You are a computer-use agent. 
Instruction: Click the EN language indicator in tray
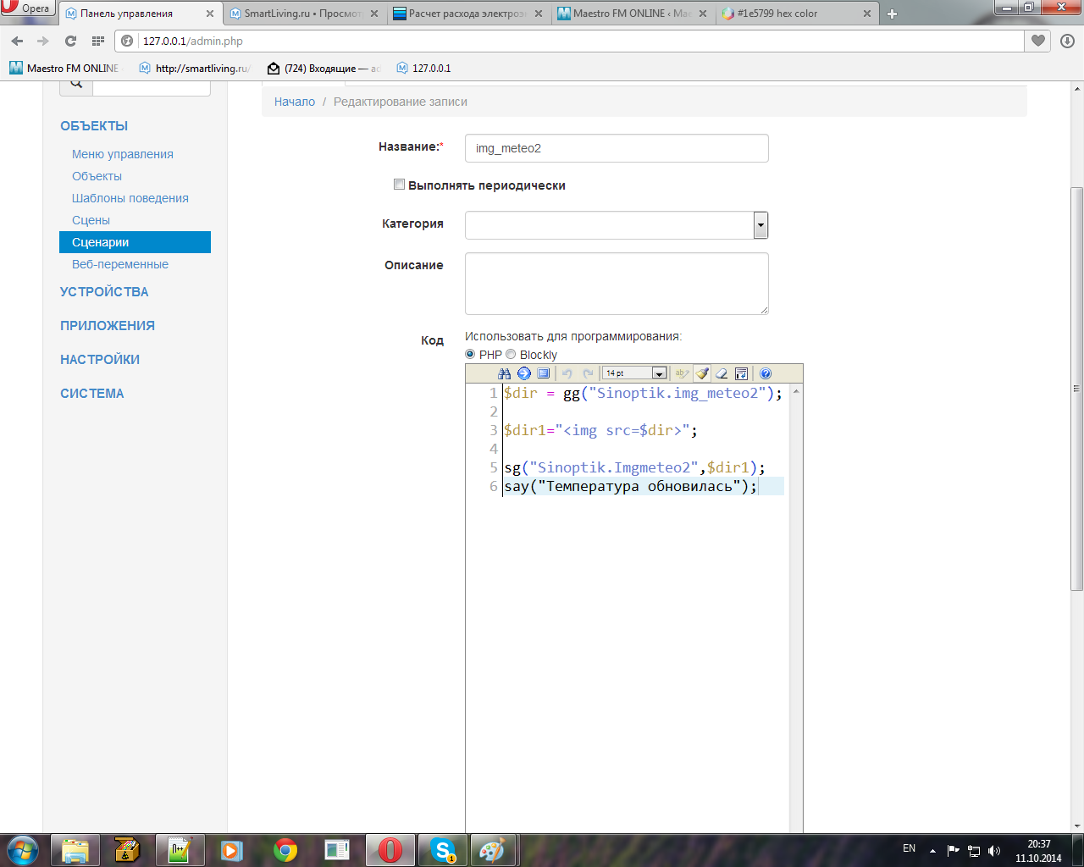tap(909, 848)
